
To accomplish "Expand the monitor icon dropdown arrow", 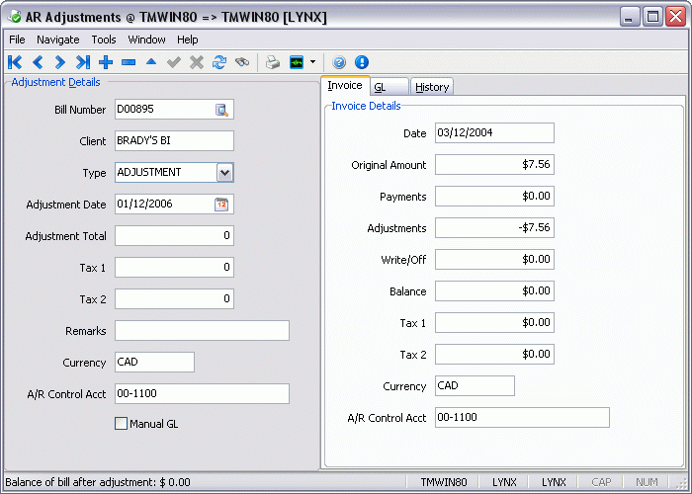I will tap(312, 62).
